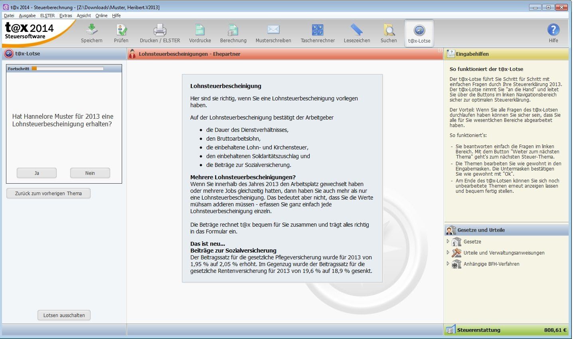Open the Berechnung calculation icon

(233, 30)
